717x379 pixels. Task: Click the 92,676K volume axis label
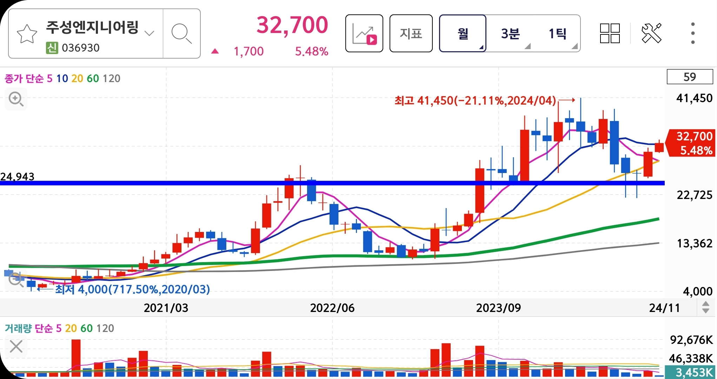(691, 340)
